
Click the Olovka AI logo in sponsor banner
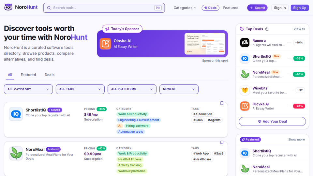(105, 44)
